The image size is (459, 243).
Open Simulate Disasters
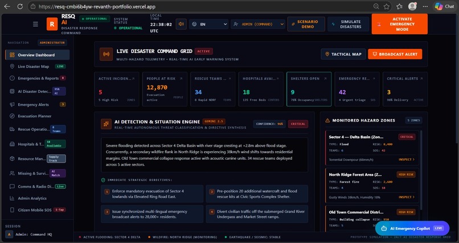[x=348, y=24]
